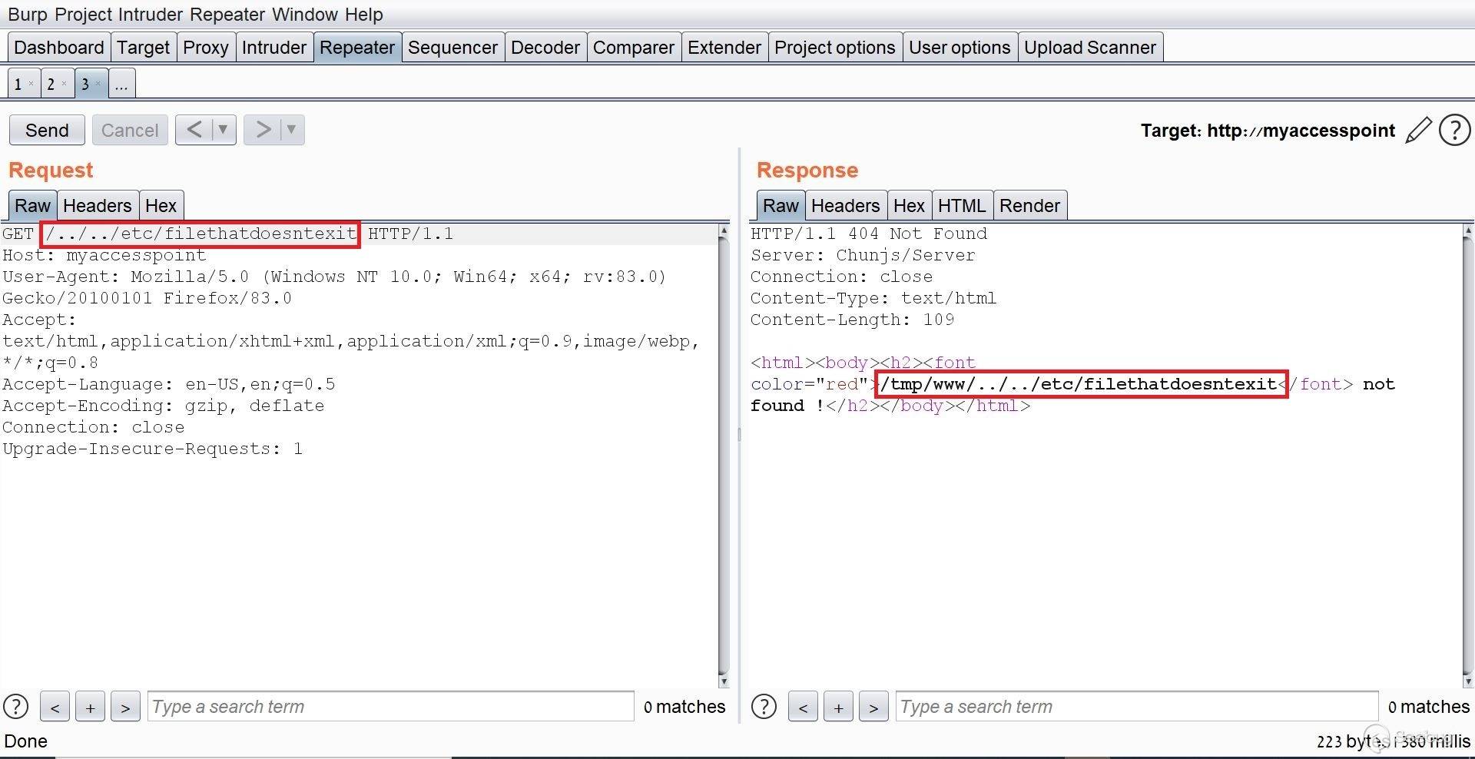1475x759 pixels.
Task: Show response Raw view
Action: 781,205
